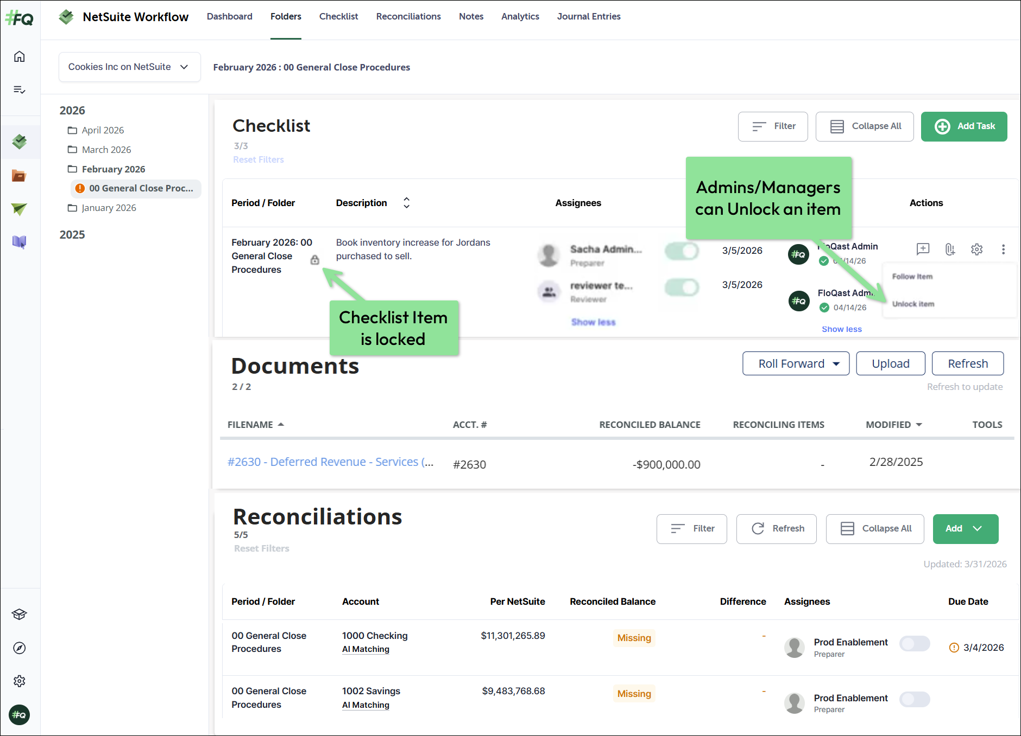Click the Add Task button
The height and width of the screenshot is (736, 1021).
pos(964,126)
